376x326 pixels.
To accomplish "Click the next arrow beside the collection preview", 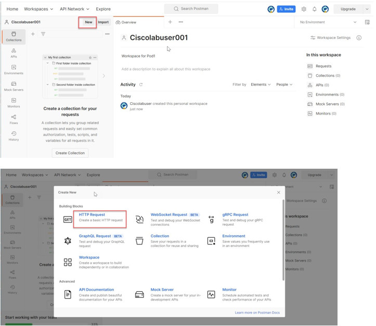I will (103, 76).
